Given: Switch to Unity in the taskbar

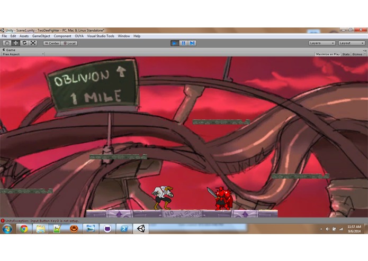Looking at the screenshot, I should click(141, 229).
